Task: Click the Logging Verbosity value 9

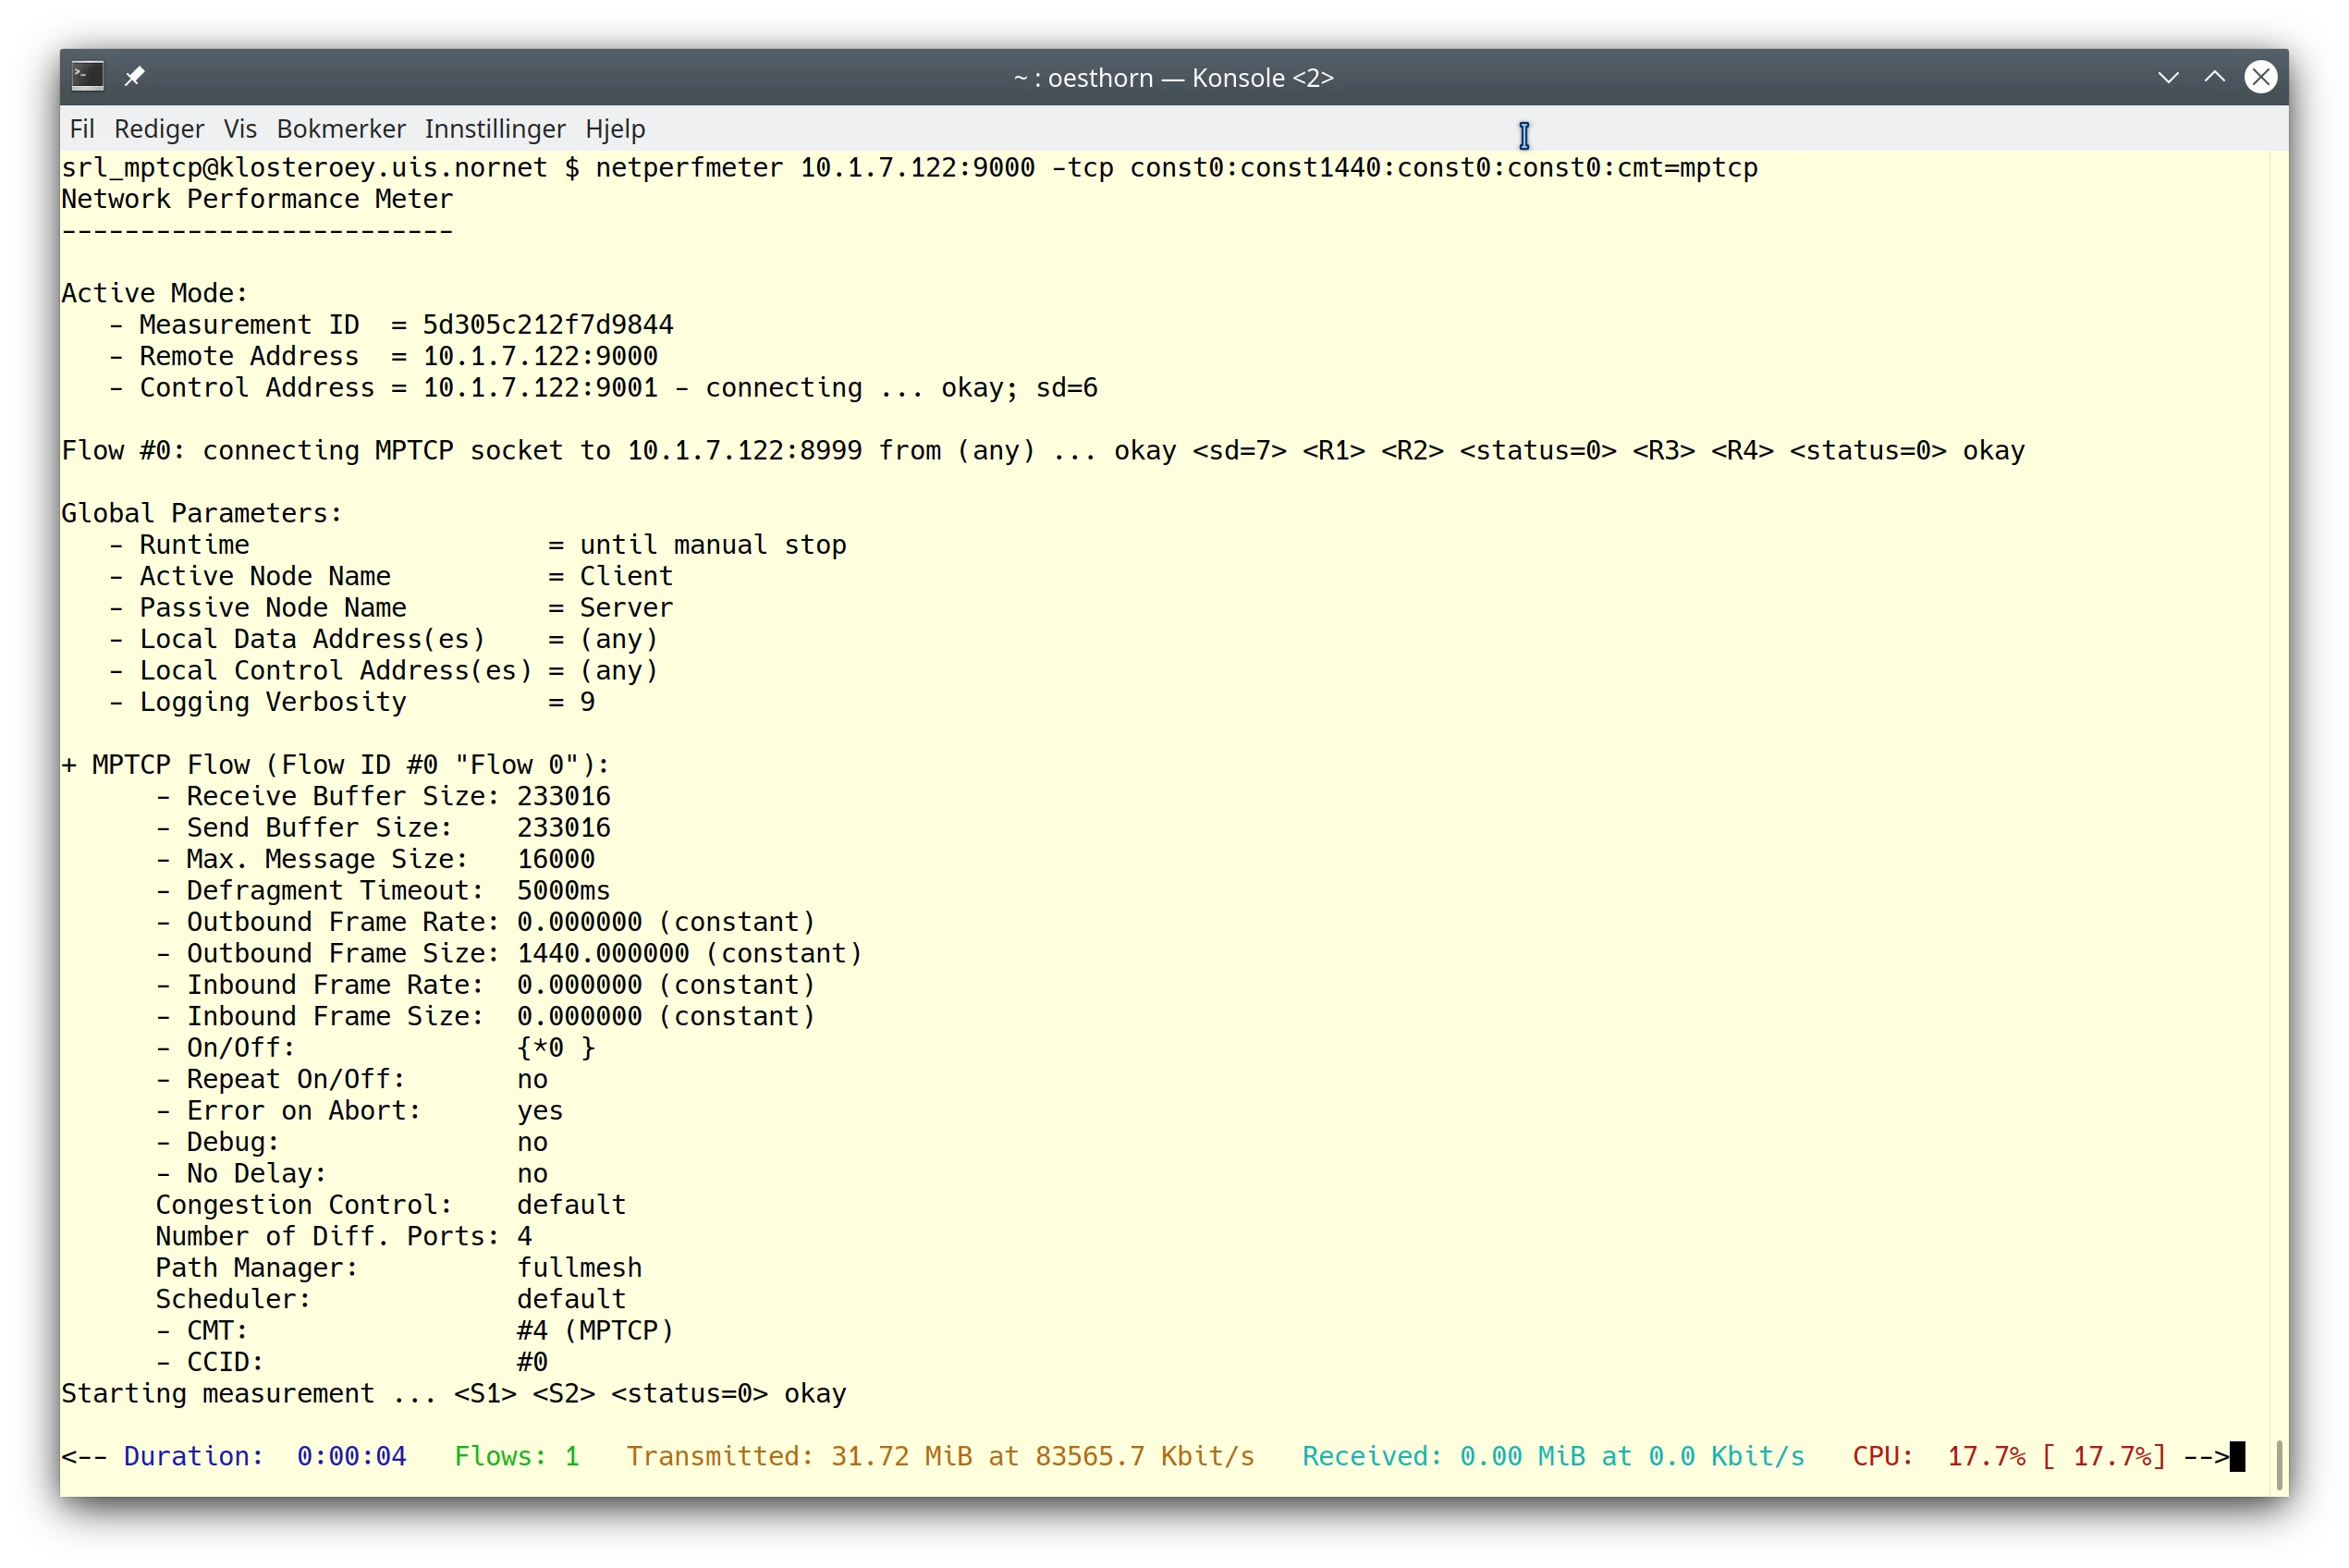Action: (587, 702)
